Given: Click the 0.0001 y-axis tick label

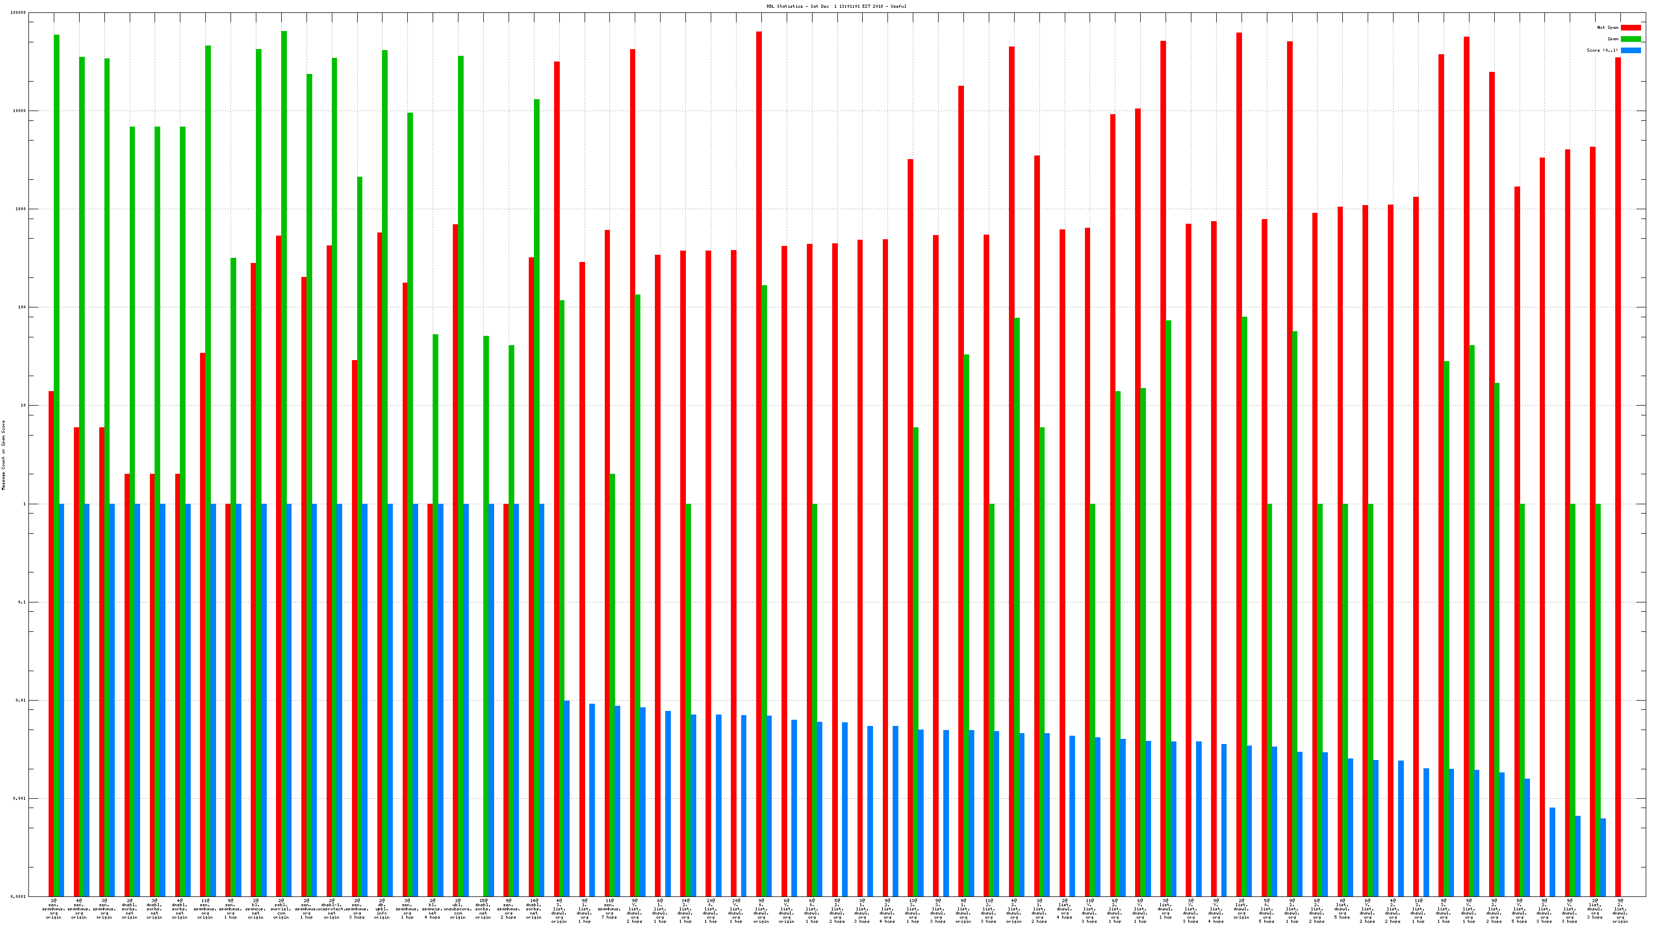Looking at the screenshot, I should click(19, 896).
